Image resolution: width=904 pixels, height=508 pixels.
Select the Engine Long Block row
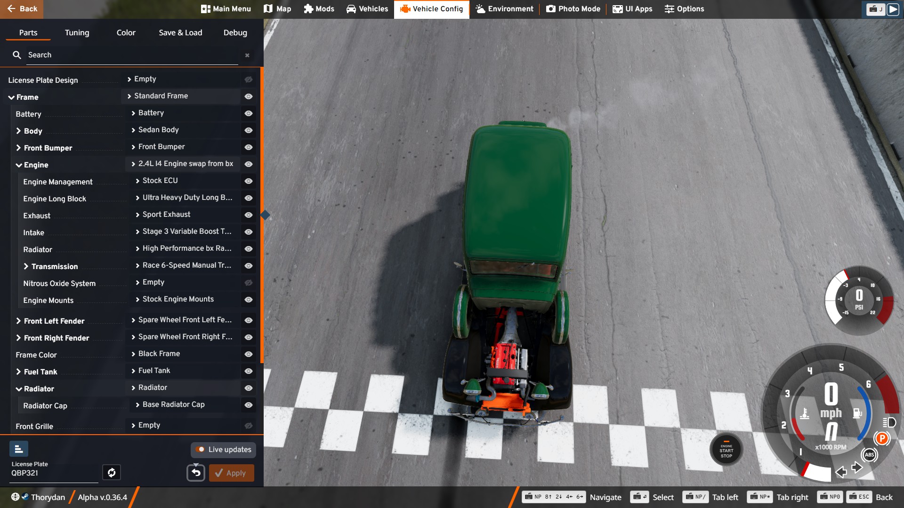pyautogui.click(x=55, y=198)
